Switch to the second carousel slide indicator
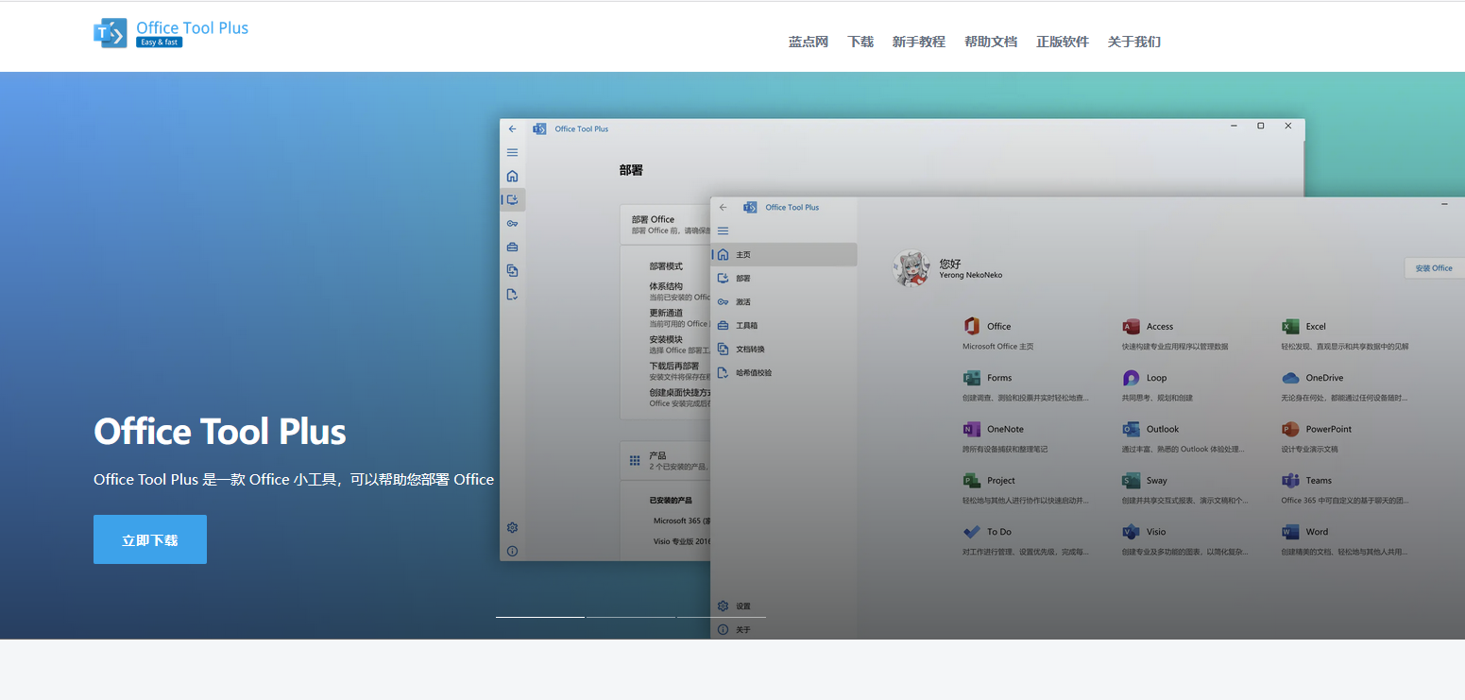The height and width of the screenshot is (700, 1465). click(631, 617)
